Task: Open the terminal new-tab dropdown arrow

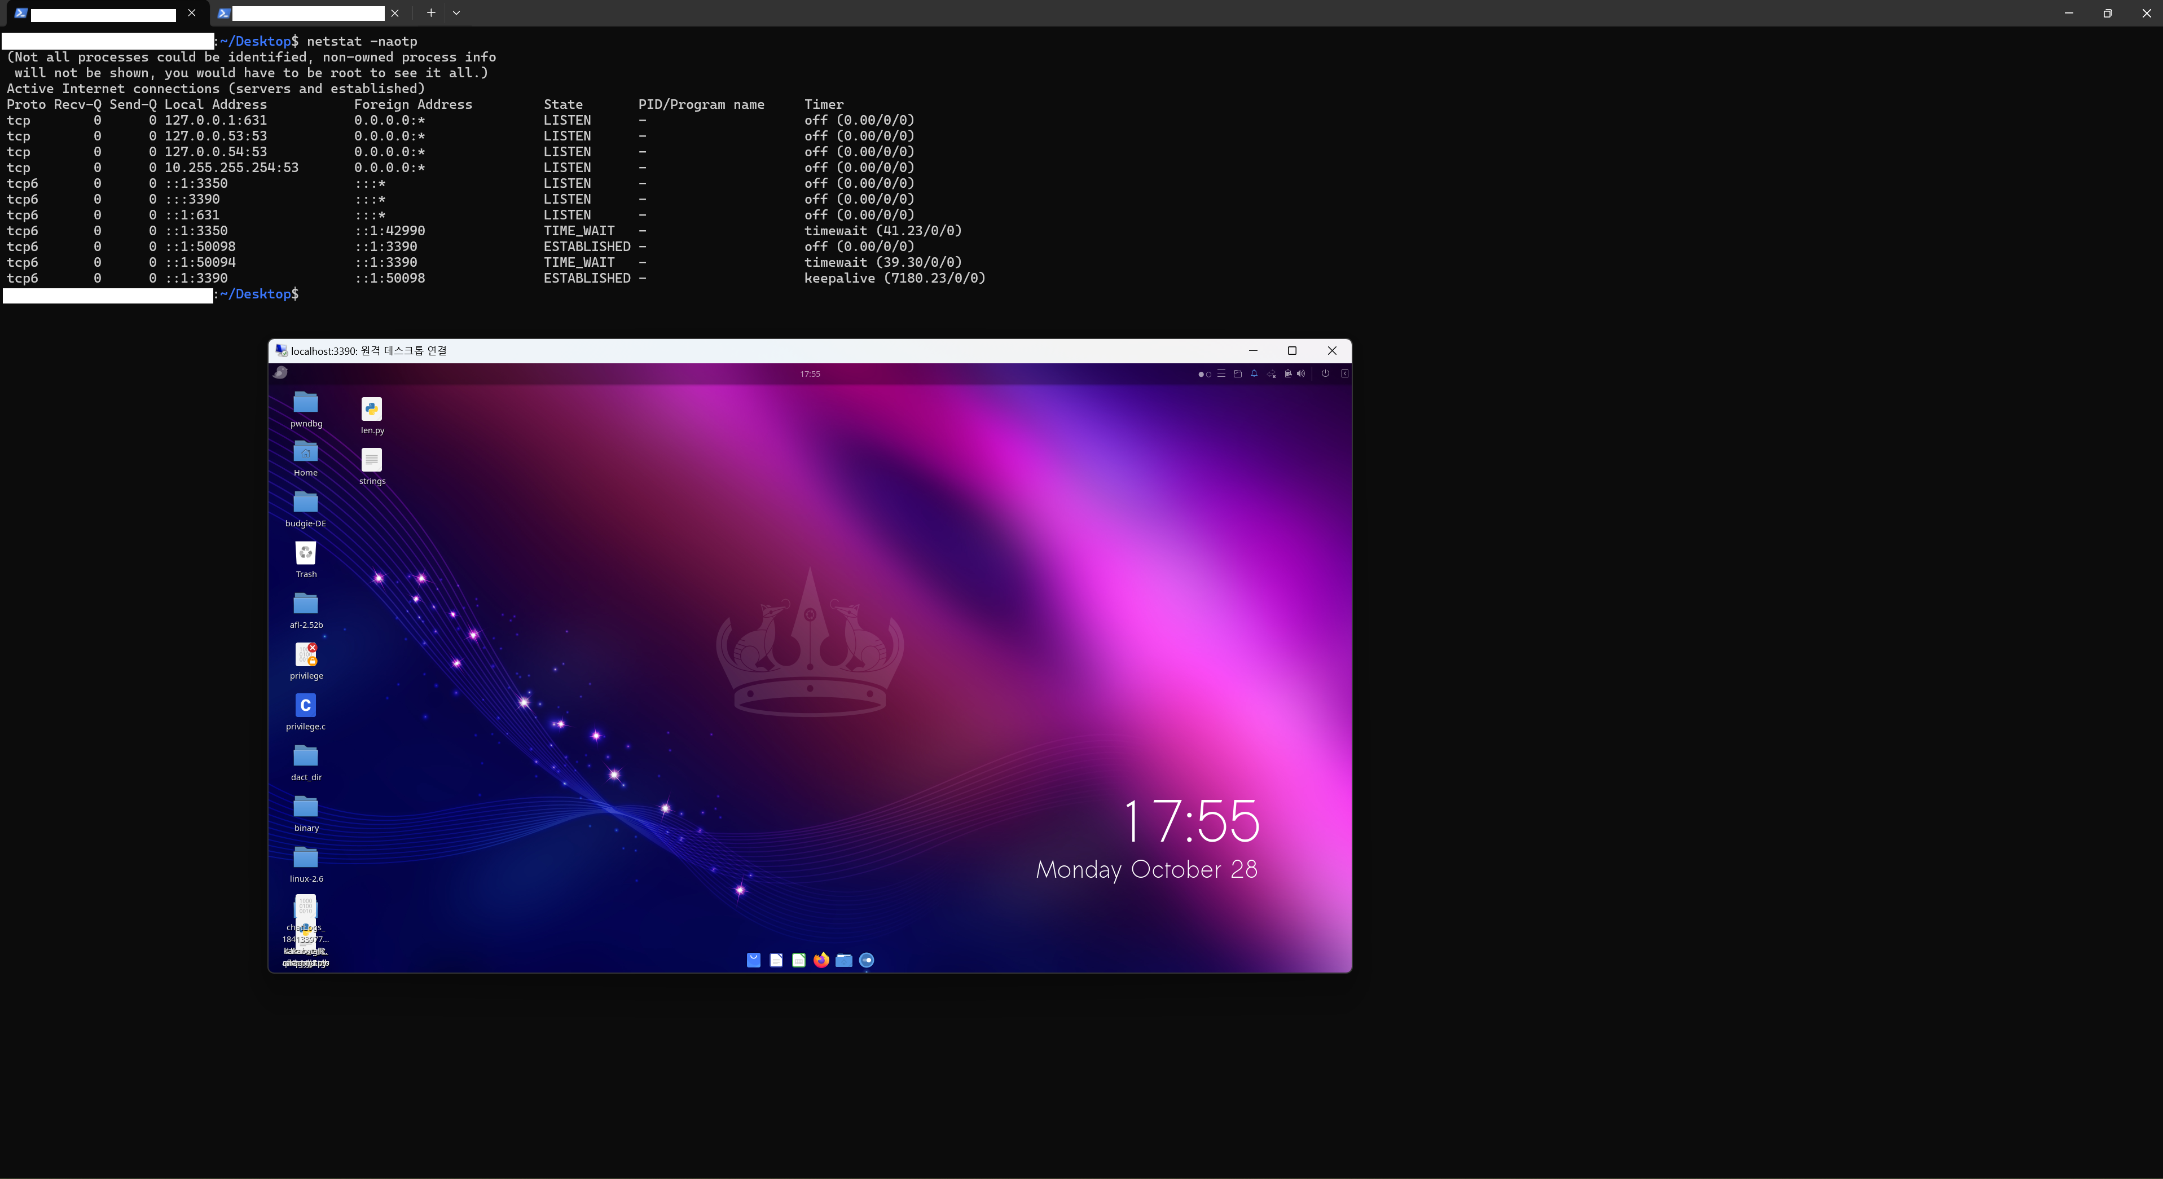Action: tap(456, 14)
